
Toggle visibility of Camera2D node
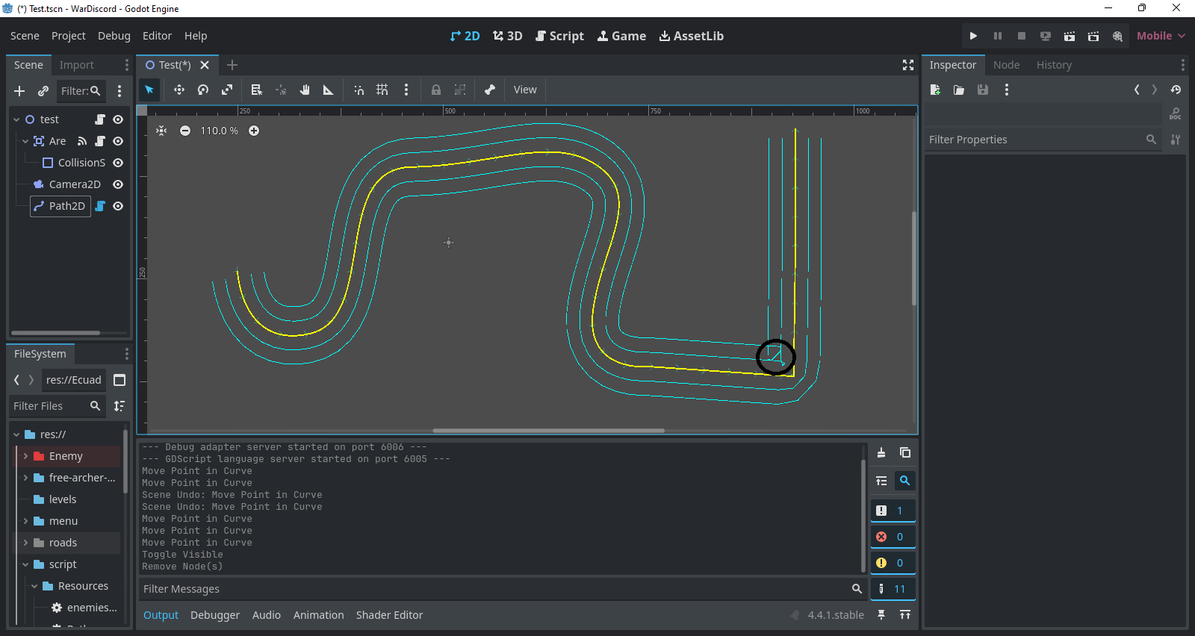[118, 184]
